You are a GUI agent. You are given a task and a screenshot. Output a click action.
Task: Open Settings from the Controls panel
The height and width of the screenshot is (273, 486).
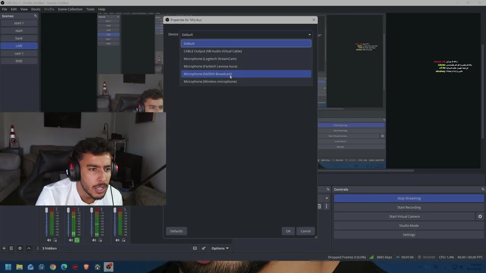(409, 235)
